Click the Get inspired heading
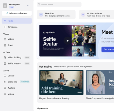Image resolution: width=114 pixels, height=111 pixels. [46, 67]
